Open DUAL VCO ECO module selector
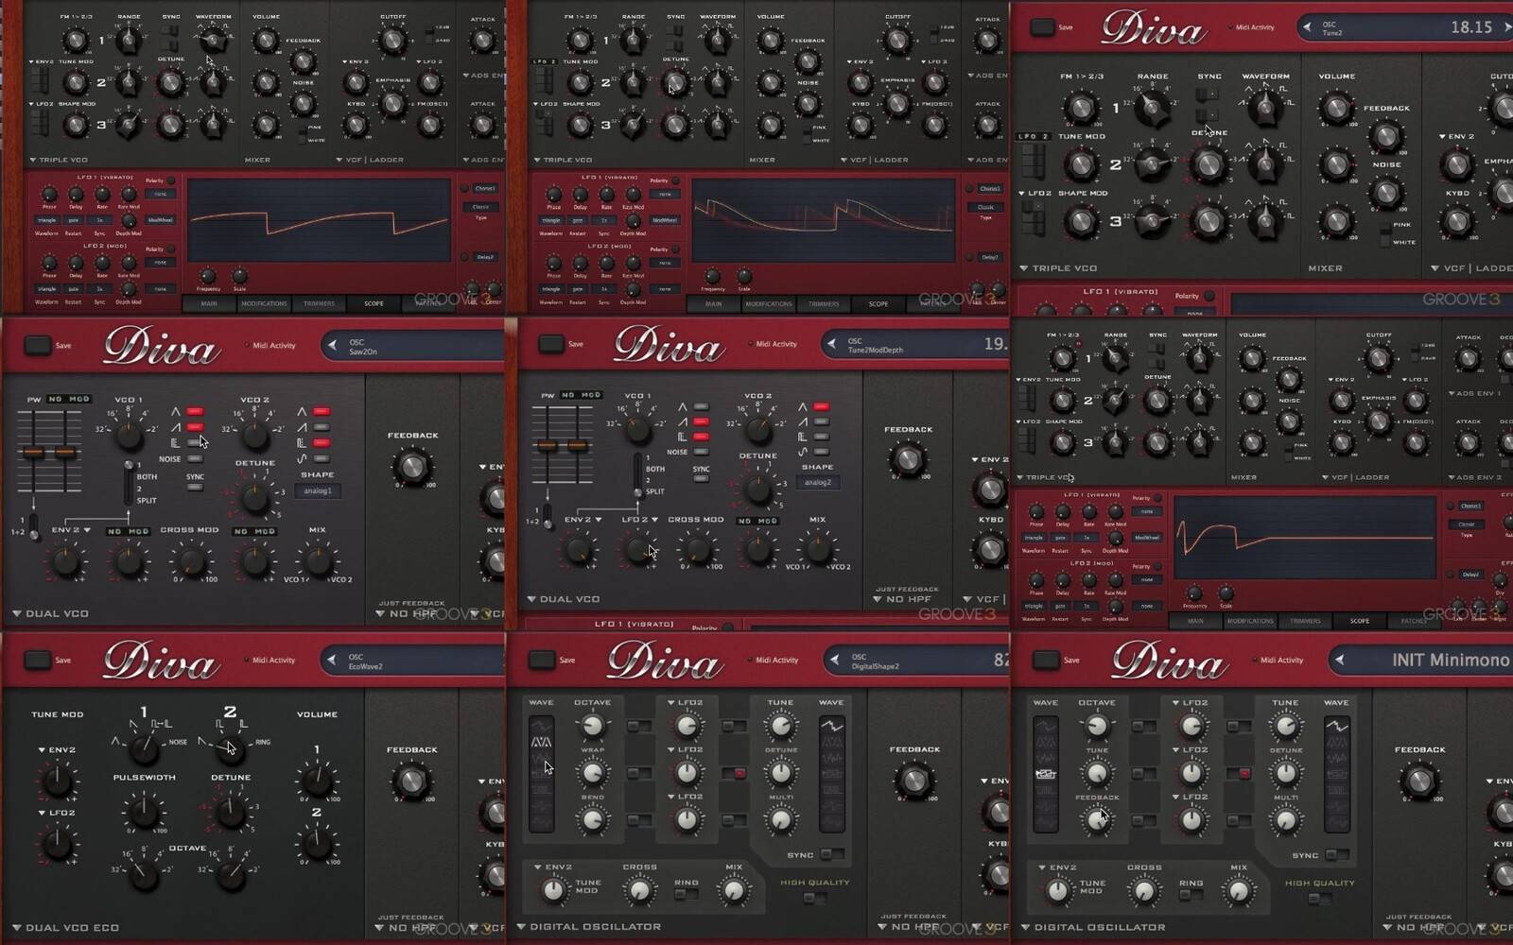Screen dimensions: 1513x945 point(66,928)
